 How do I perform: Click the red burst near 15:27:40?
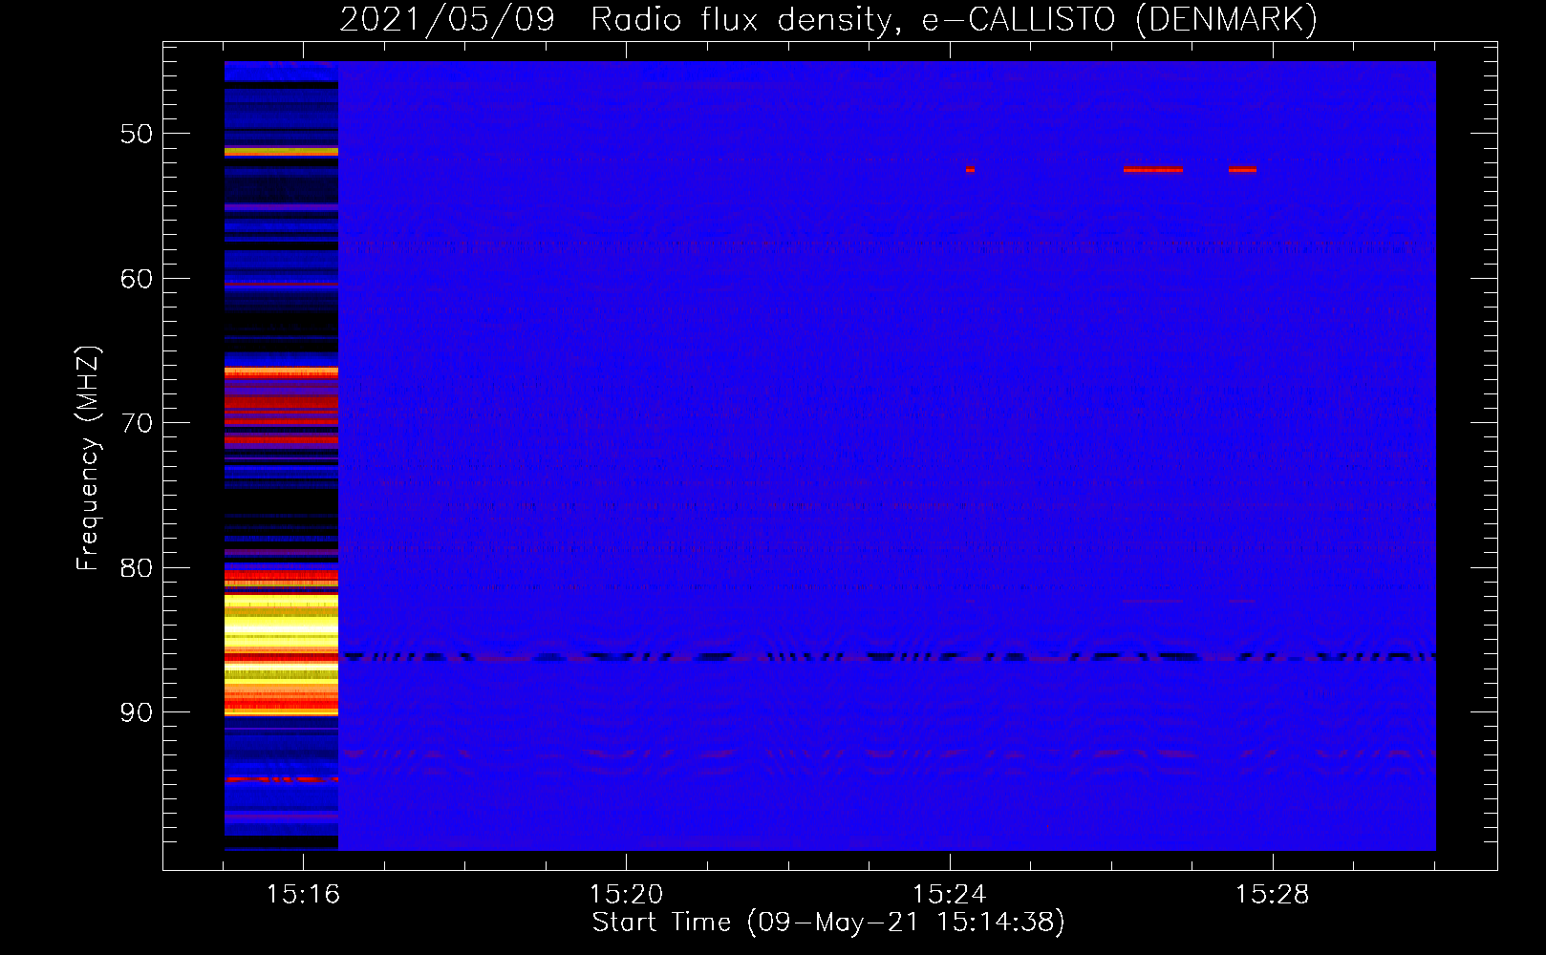[1242, 170]
